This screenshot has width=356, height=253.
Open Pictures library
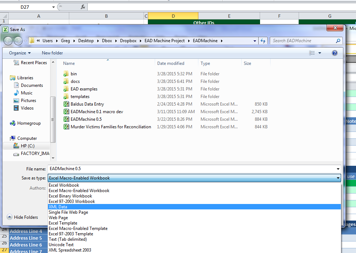pos(25,101)
